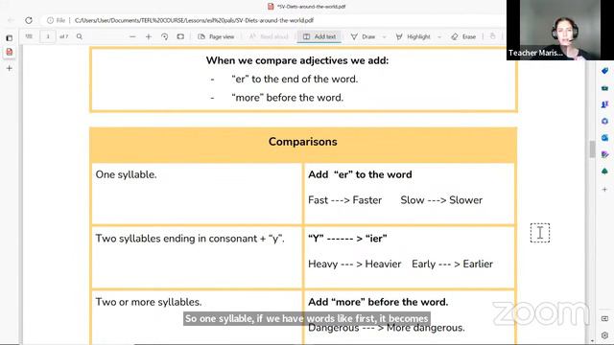Activate the Highlight tool
The width and height of the screenshot is (614, 345).
pyautogui.click(x=413, y=36)
